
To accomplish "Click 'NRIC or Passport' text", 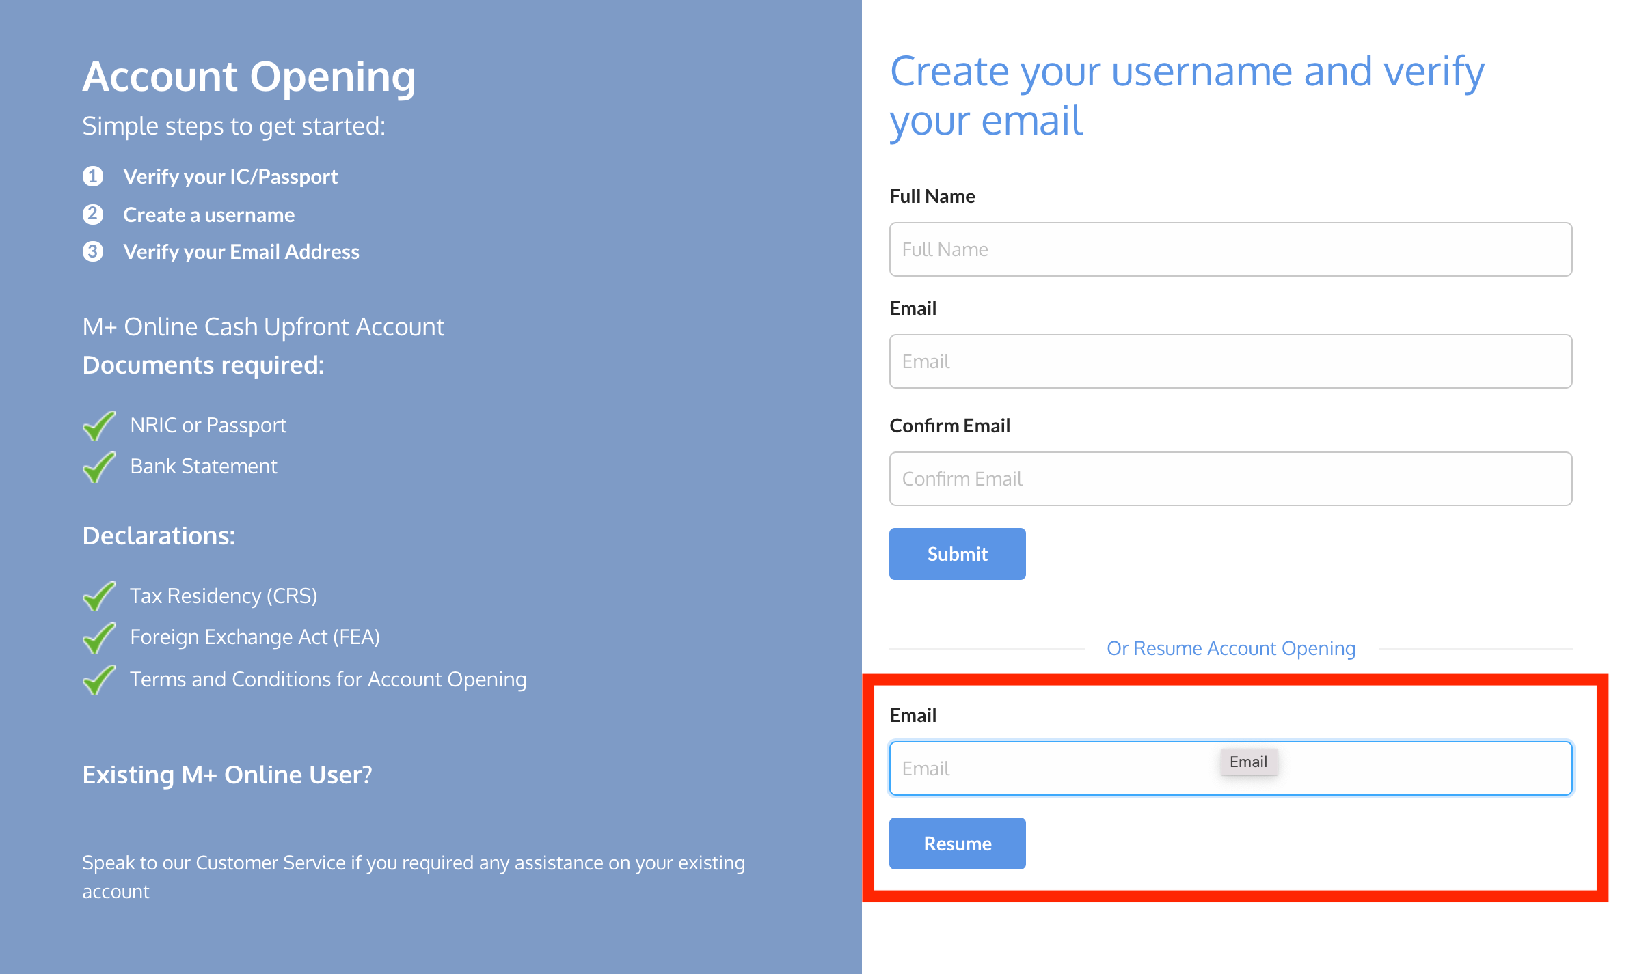I will click(208, 426).
